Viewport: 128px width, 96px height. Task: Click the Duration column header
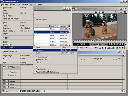(64, 26)
